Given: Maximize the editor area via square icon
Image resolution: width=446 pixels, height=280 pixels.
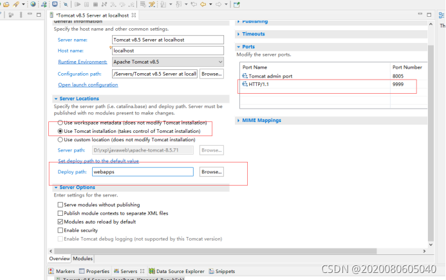Looking at the screenshot, I should click(429, 15).
